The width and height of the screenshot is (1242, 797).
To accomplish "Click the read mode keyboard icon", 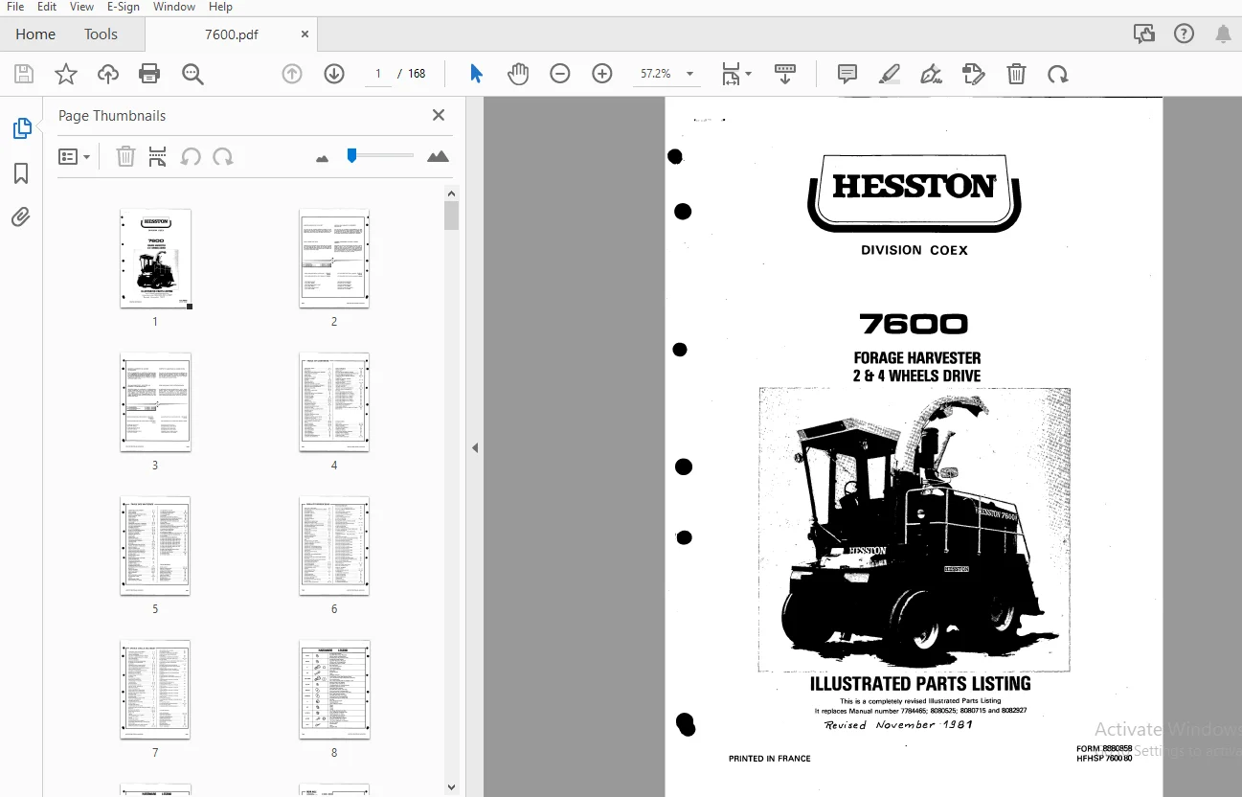I will coord(785,74).
